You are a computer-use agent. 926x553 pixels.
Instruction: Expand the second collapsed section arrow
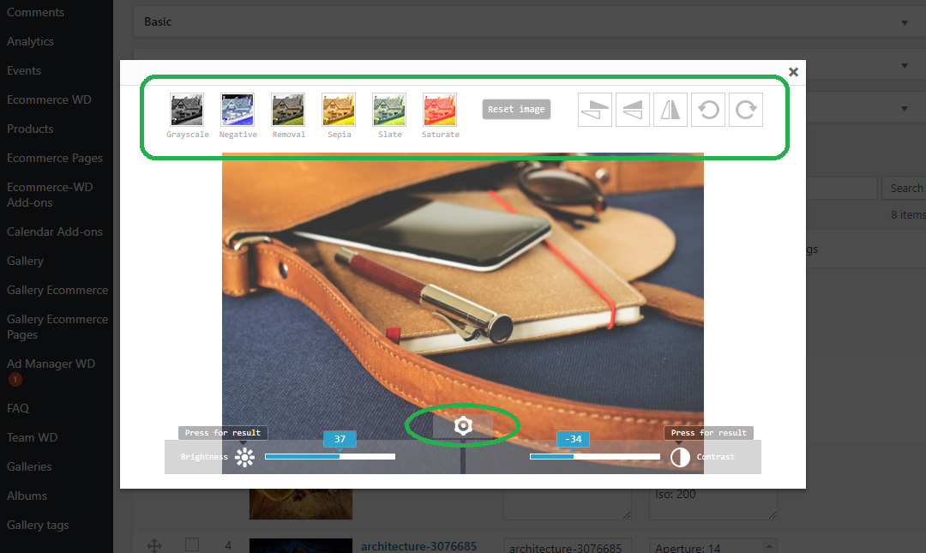[905, 65]
